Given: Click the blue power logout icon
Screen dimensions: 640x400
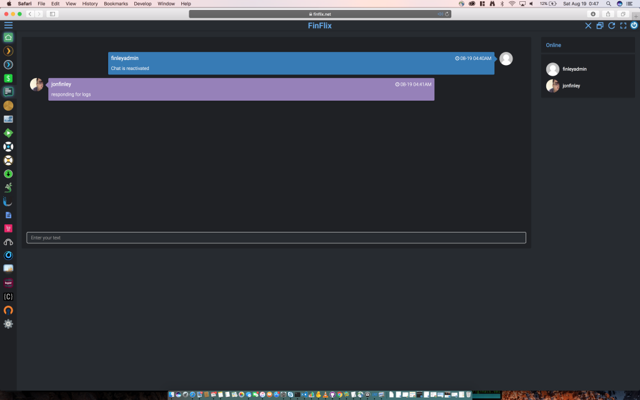Looking at the screenshot, I should coord(634,25).
